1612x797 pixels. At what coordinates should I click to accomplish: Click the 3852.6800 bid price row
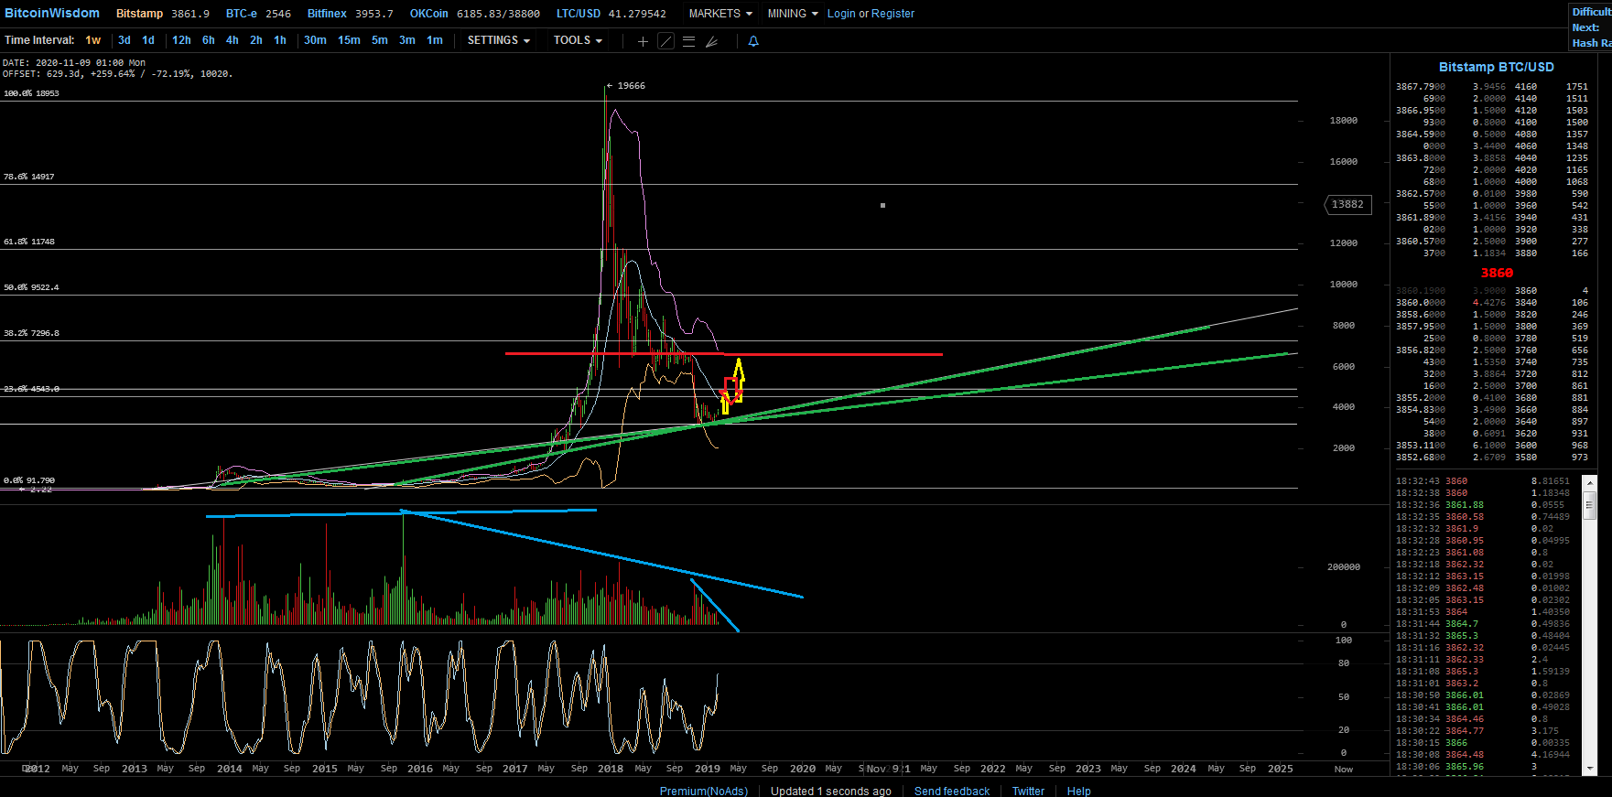click(1492, 457)
